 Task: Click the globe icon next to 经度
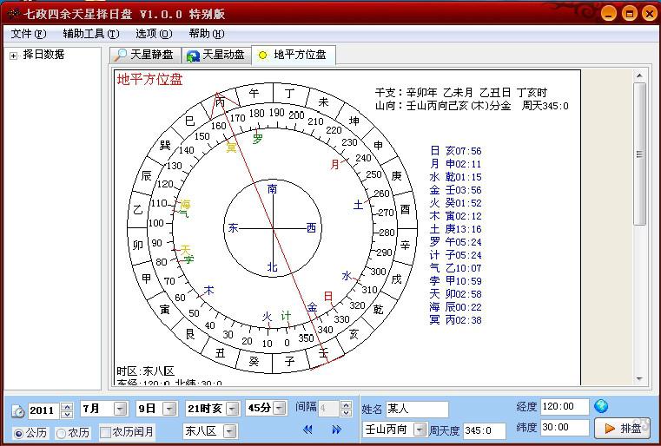coord(601,406)
